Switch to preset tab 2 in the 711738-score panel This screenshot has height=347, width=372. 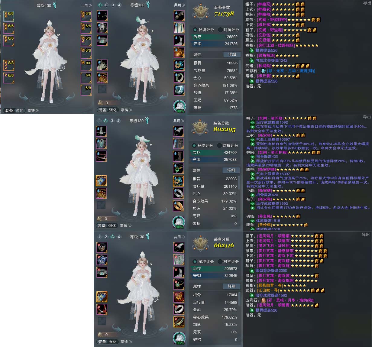(106, 5)
